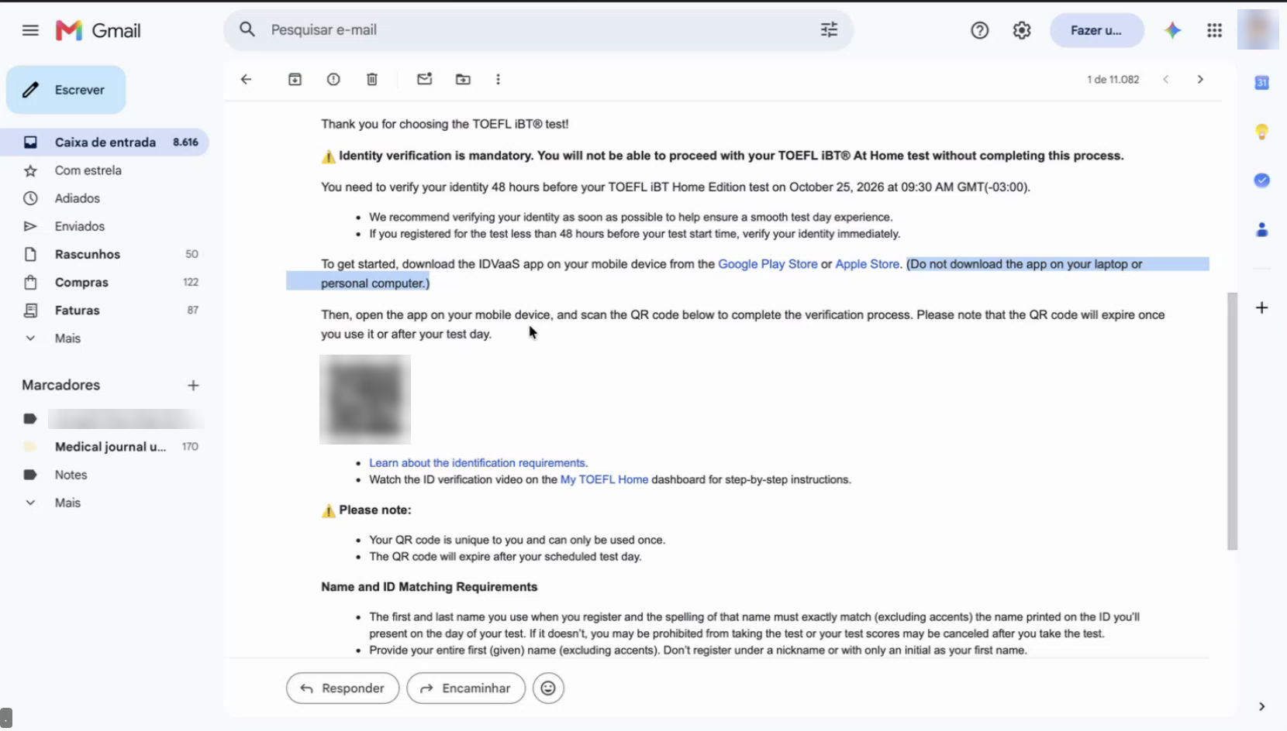Open Enviados folder
Screen dimensions: 1287x731
105,226
